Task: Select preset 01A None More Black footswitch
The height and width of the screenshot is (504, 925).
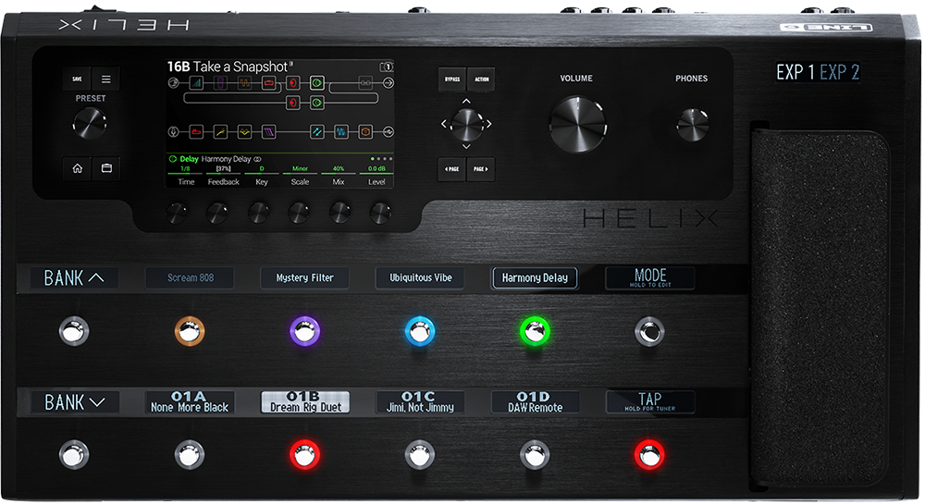Action: pyautogui.click(x=190, y=455)
